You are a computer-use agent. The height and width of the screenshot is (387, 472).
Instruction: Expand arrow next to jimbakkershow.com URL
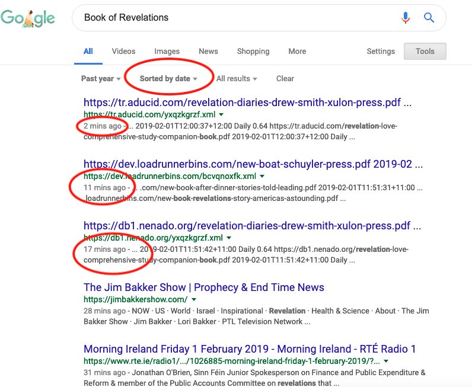pos(194,300)
